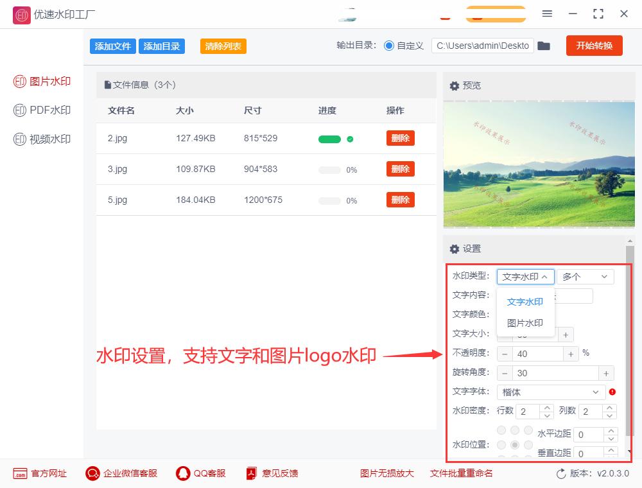Screen dimensions: 642x488
Task: Delete the 3.jpg file row
Action: (400, 169)
